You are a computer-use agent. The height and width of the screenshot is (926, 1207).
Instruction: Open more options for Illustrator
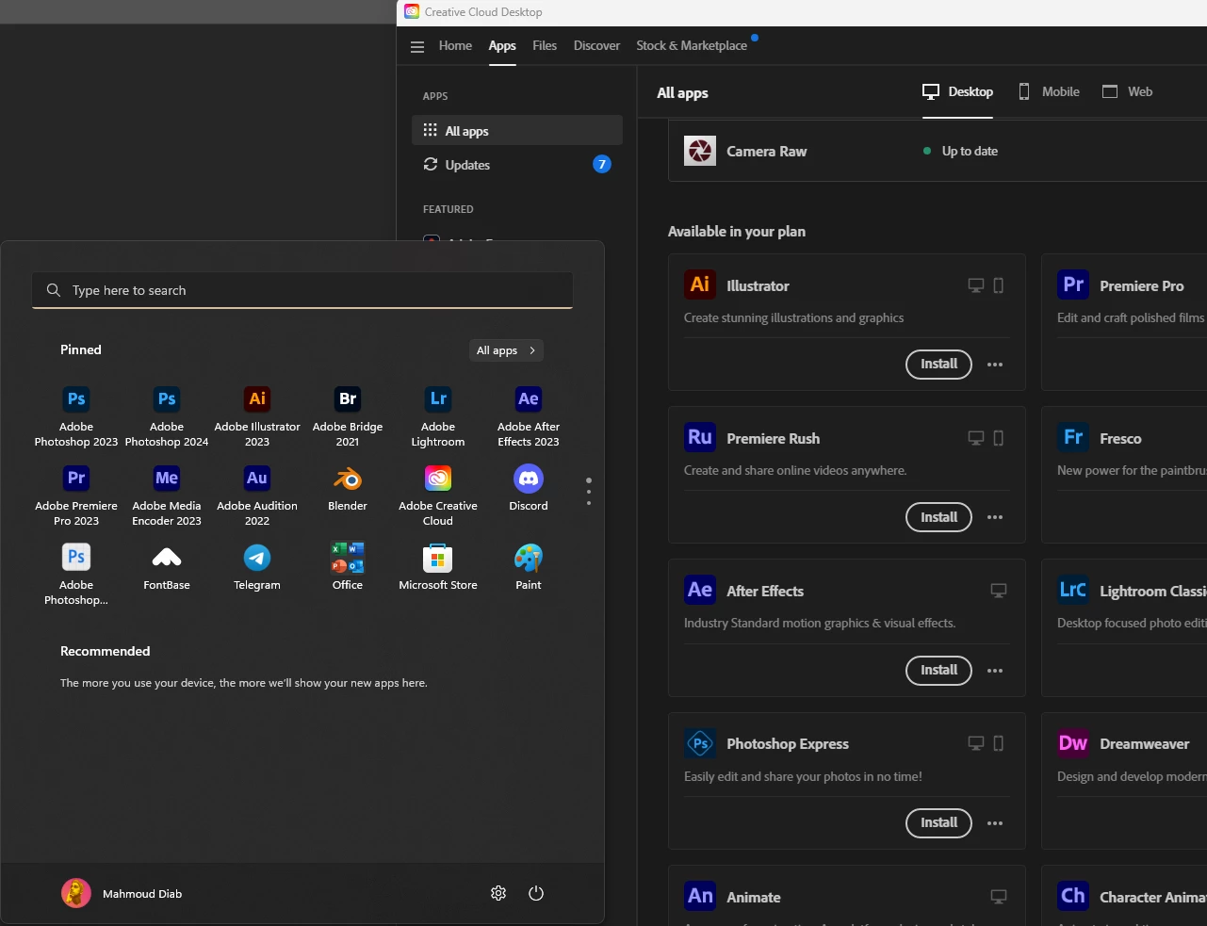[x=995, y=365]
